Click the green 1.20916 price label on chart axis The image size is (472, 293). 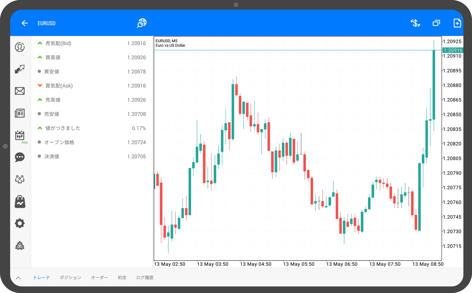[453, 50]
